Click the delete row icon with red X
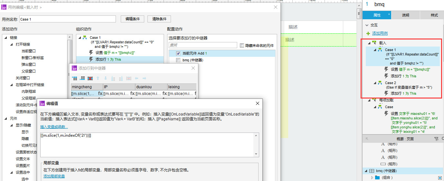Image resolution: width=444 pixels, height=181 pixels. [x=90, y=78]
